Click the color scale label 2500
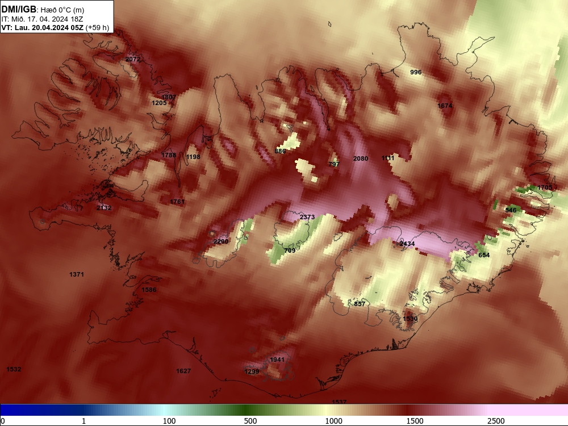 coord(496,421)
